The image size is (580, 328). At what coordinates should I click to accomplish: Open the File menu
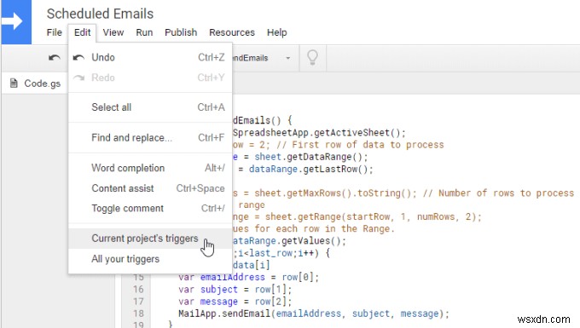point(54,32)
